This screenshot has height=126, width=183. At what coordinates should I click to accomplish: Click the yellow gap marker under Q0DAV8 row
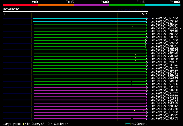135,57
